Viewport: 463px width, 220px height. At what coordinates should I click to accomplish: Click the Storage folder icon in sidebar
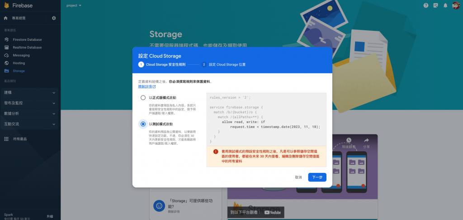pos(6,71)
